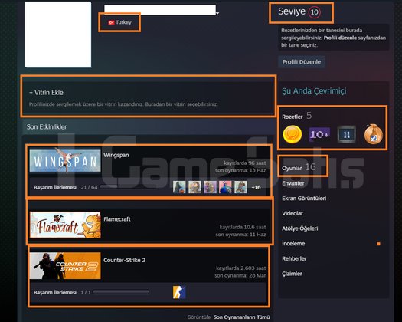Click the Counter-Strike 2 game title
402x322 pixels.
(124, 260)
